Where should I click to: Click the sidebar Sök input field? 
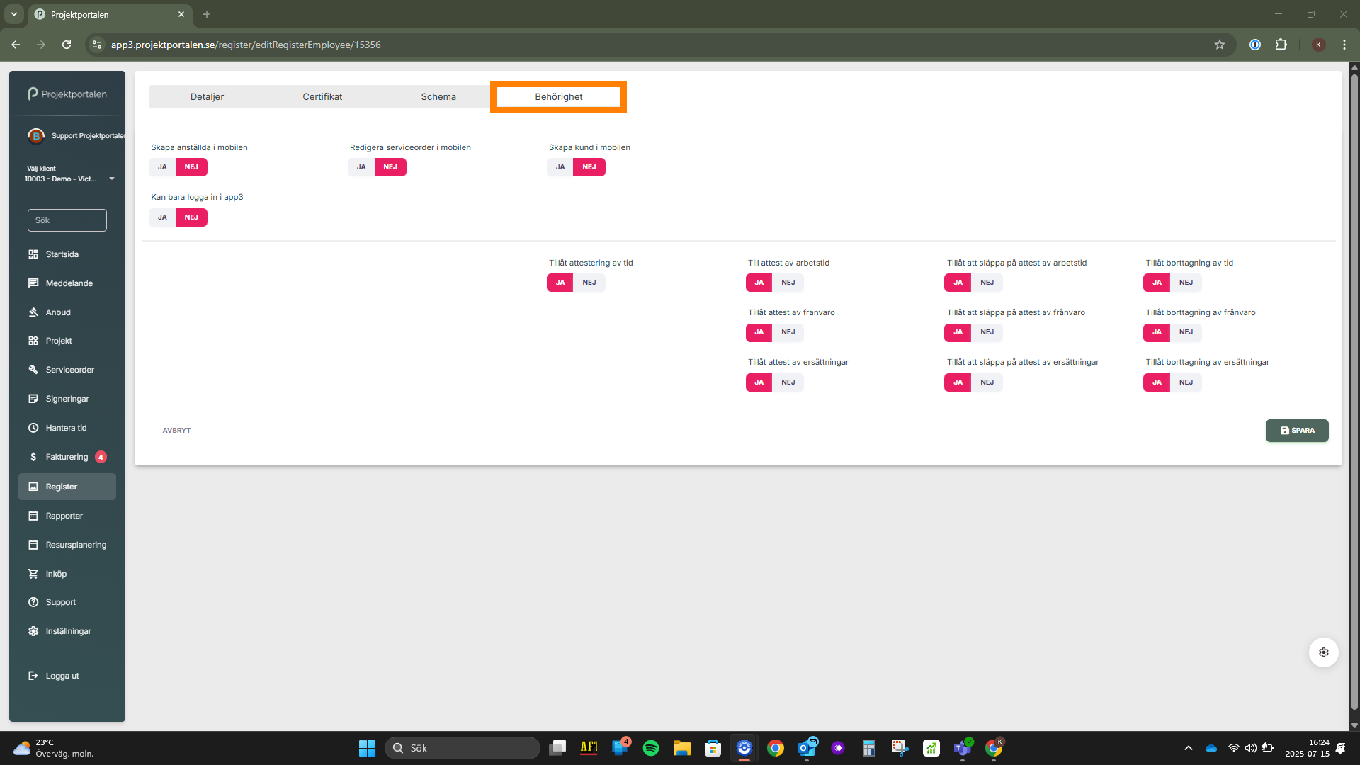click(67, 220)
